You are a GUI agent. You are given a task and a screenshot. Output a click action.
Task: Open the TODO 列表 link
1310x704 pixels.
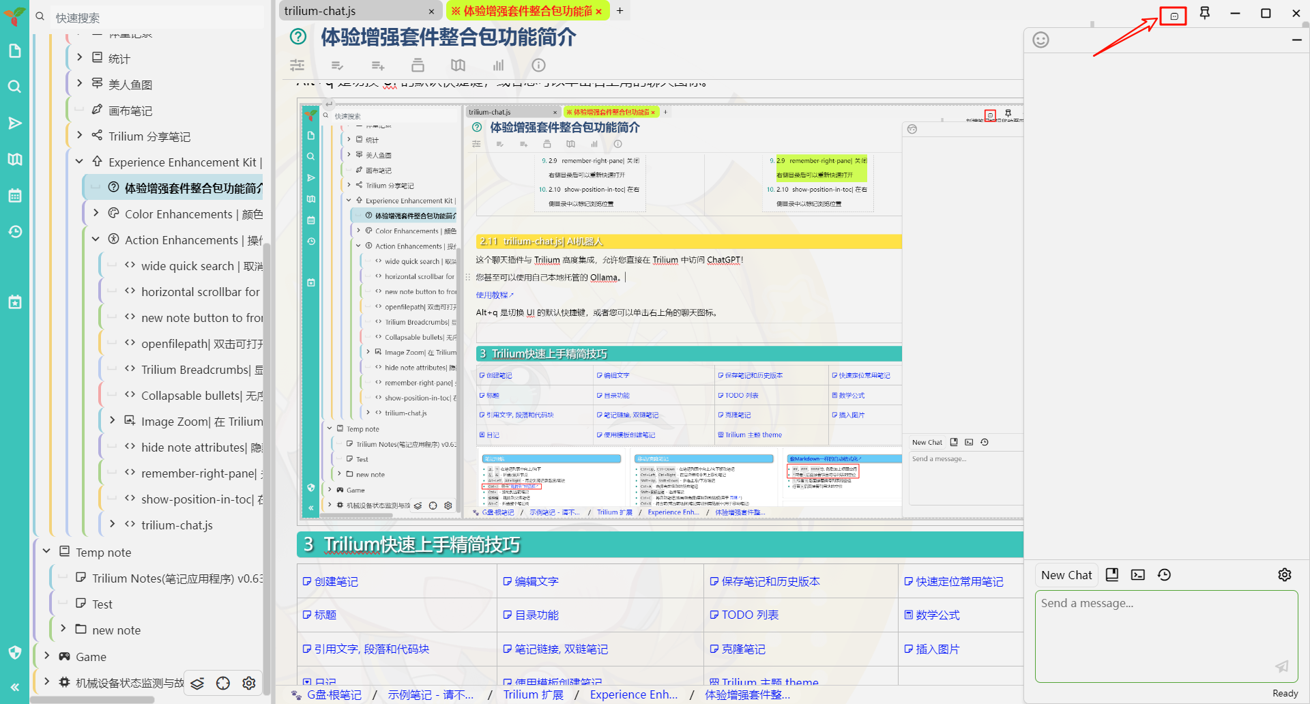(x=749, y=615)
